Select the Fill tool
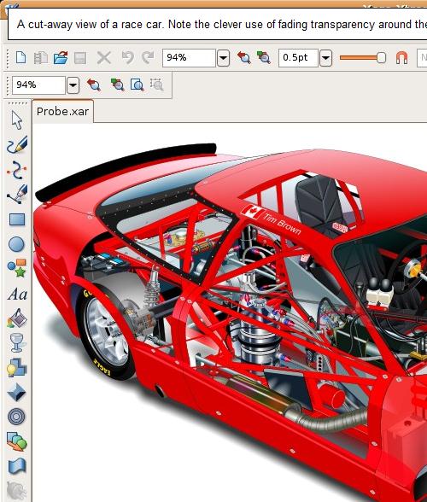This screenshot has width=427, height=502. click(17, 318)
